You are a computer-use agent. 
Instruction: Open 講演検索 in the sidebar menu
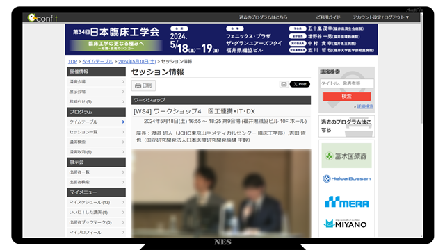click(x=96, y=142)
